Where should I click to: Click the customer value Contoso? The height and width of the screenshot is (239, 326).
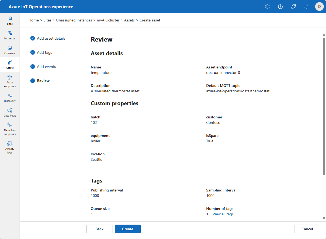[213, 122]
